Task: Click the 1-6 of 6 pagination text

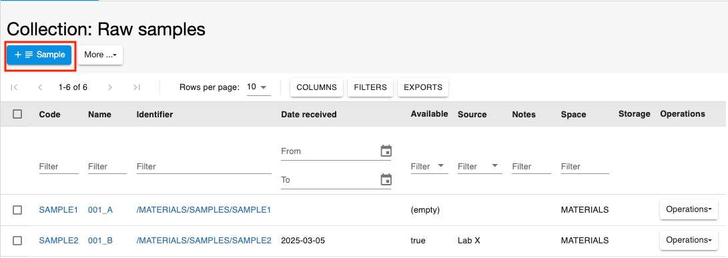Action: click(73, 87)
